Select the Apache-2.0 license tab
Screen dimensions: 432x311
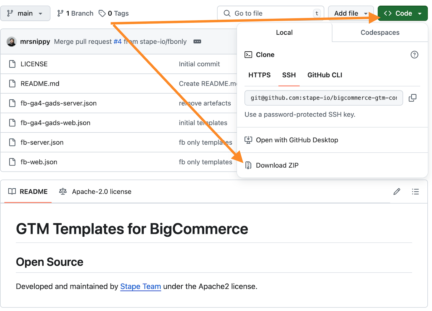coord(95,192)
